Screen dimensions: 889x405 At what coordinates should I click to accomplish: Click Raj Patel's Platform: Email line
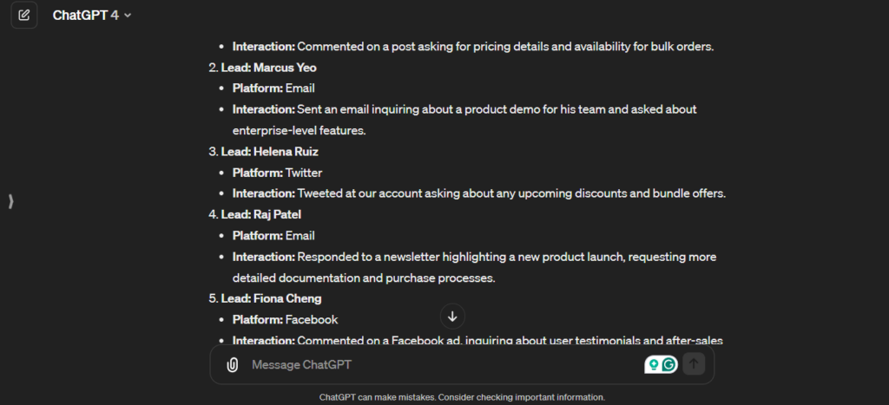pos(273,235)
